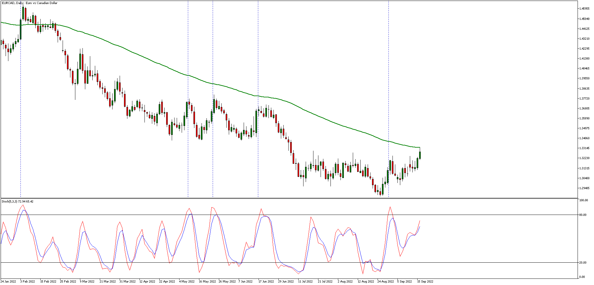Click the 24 Jan 2022 date label
This screenshot has width=594, height=285.
pos(8,282)
